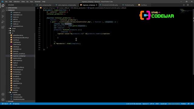Open the Help menu
Image resolution: width=194 pixels, height=109 pixels.
tap(44, 2)
